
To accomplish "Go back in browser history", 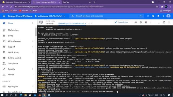I will coord(3,6).
